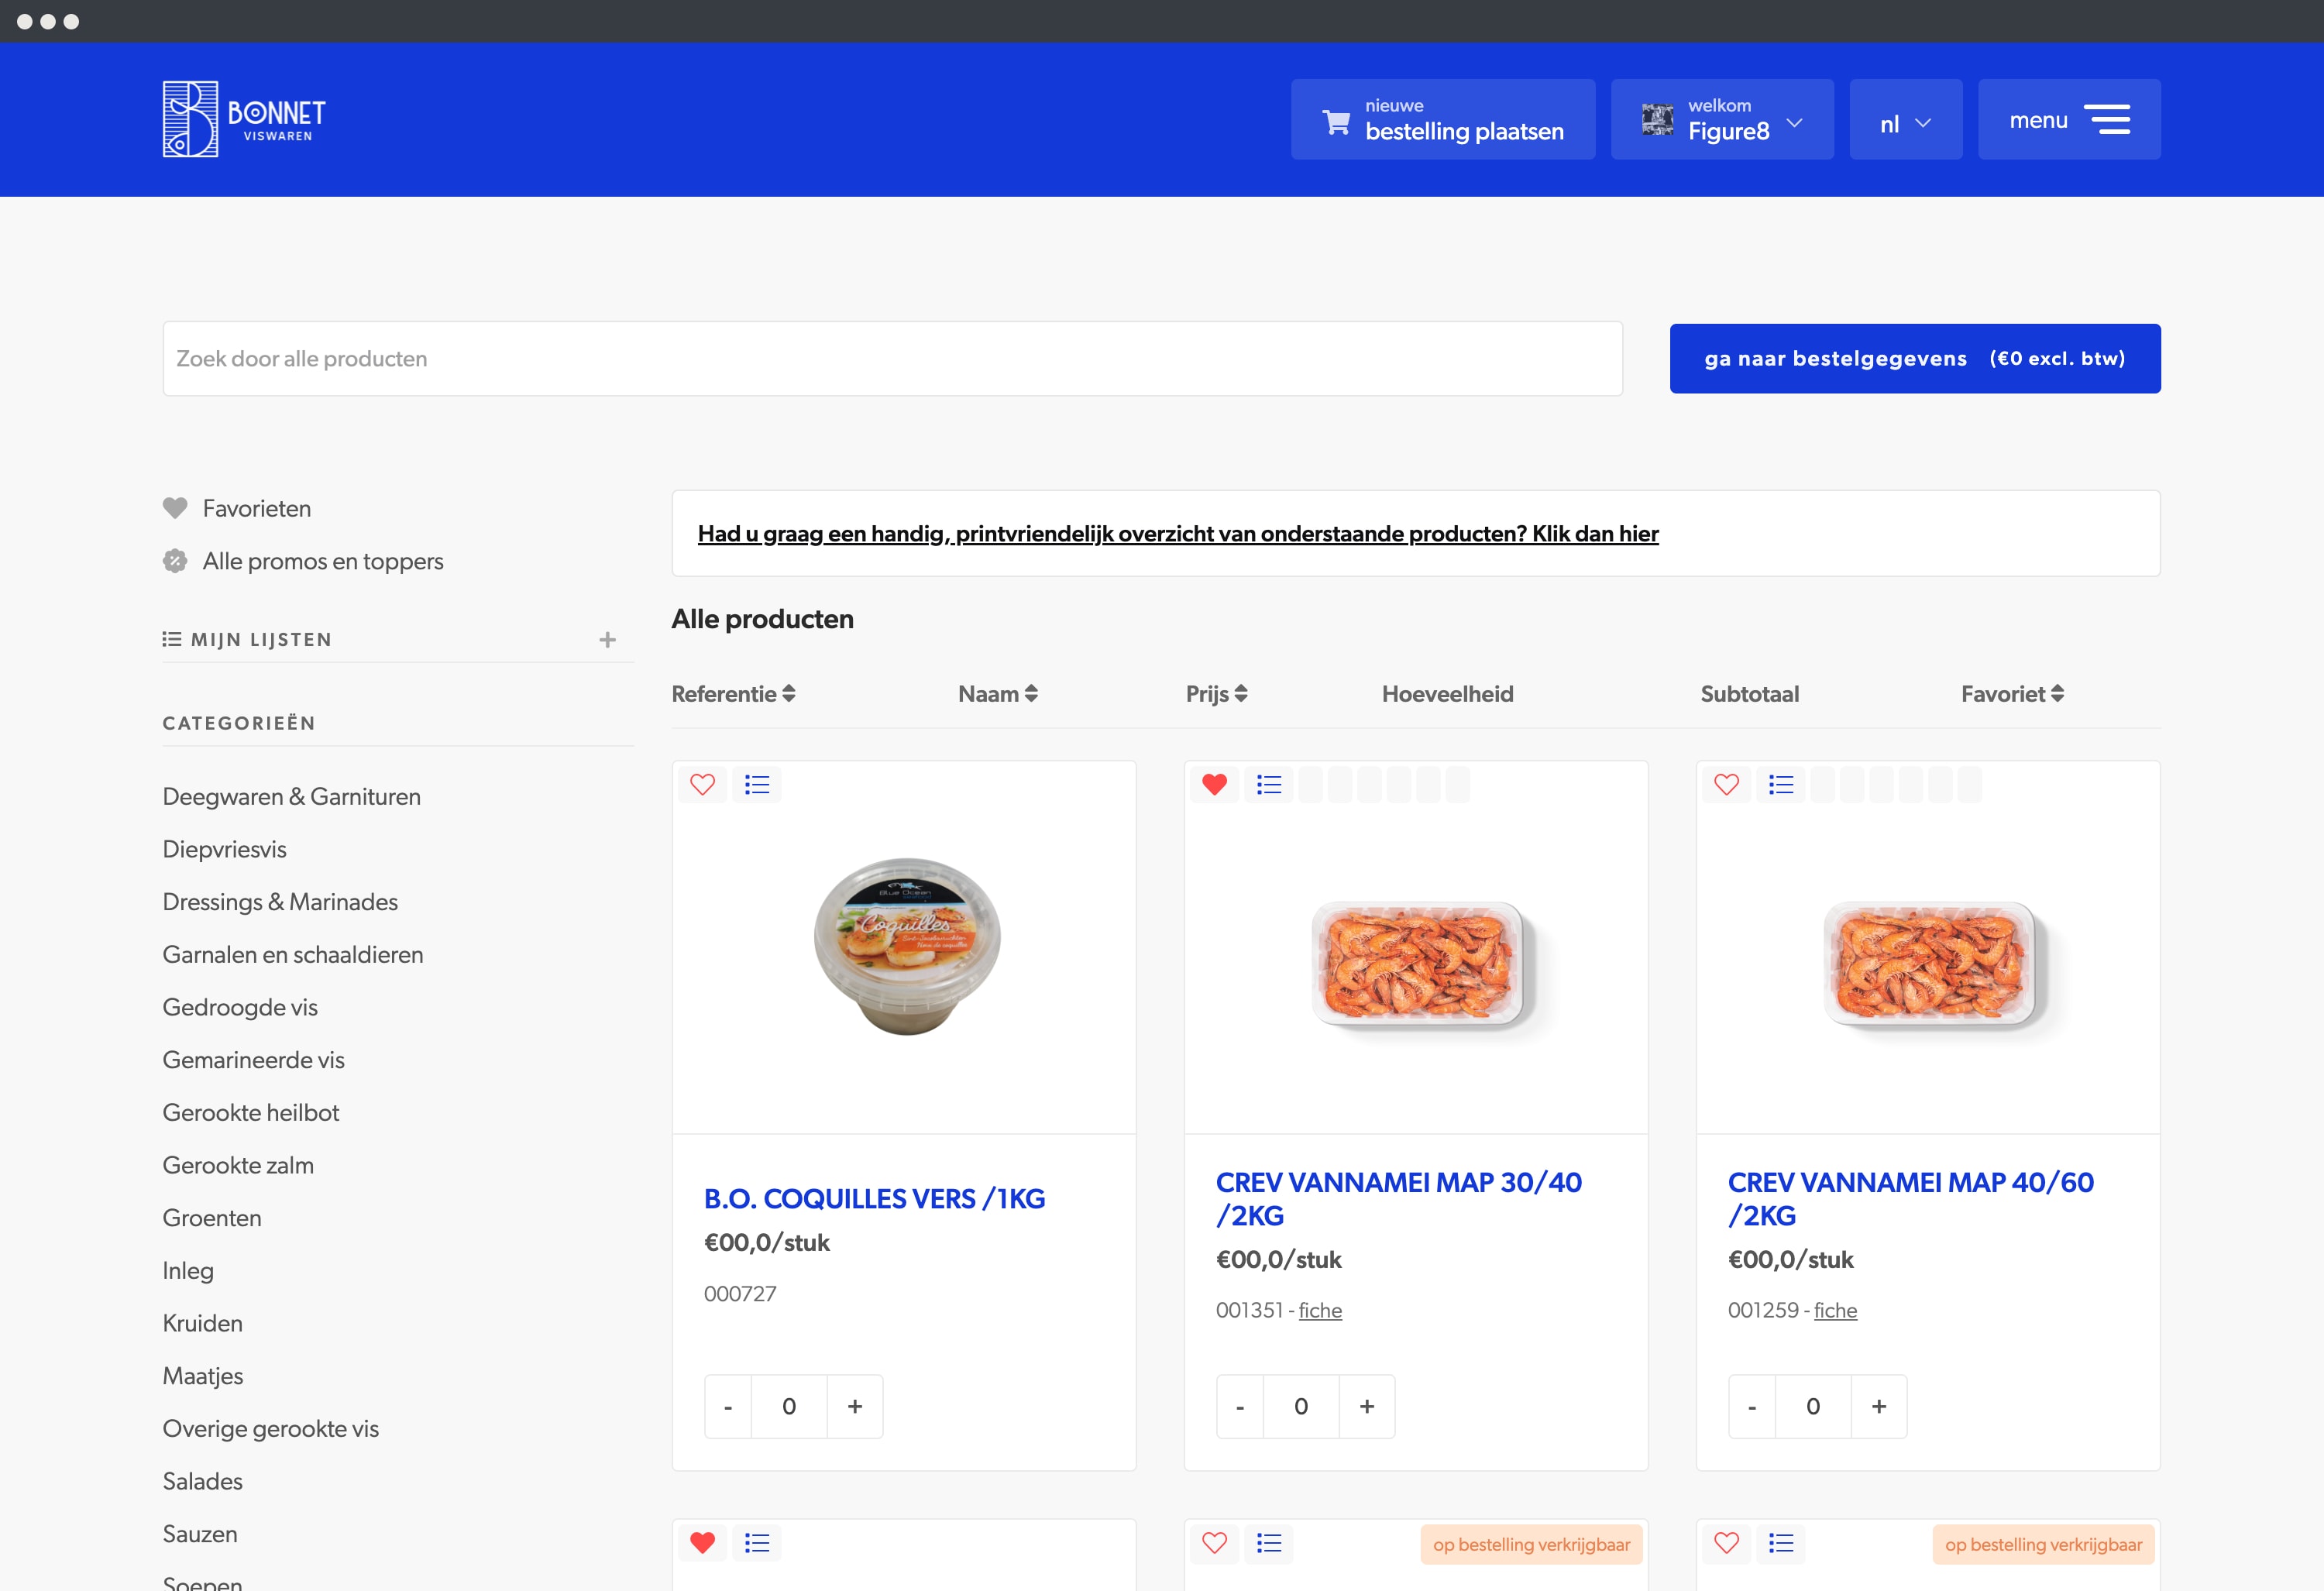Increase quantity of B.O. Coquilles Vers
2324x1591 pixels.
855,1407
